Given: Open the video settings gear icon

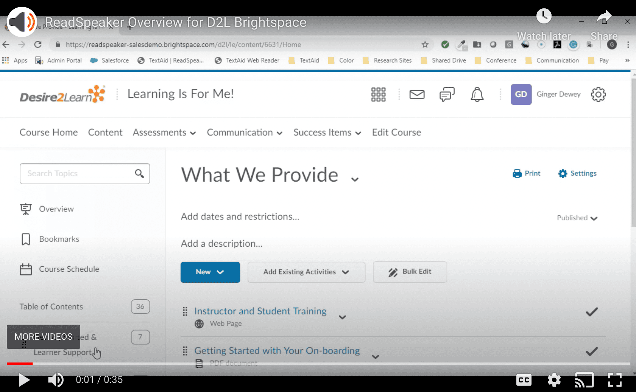Looking at the screenshot, I should [554, 380].
